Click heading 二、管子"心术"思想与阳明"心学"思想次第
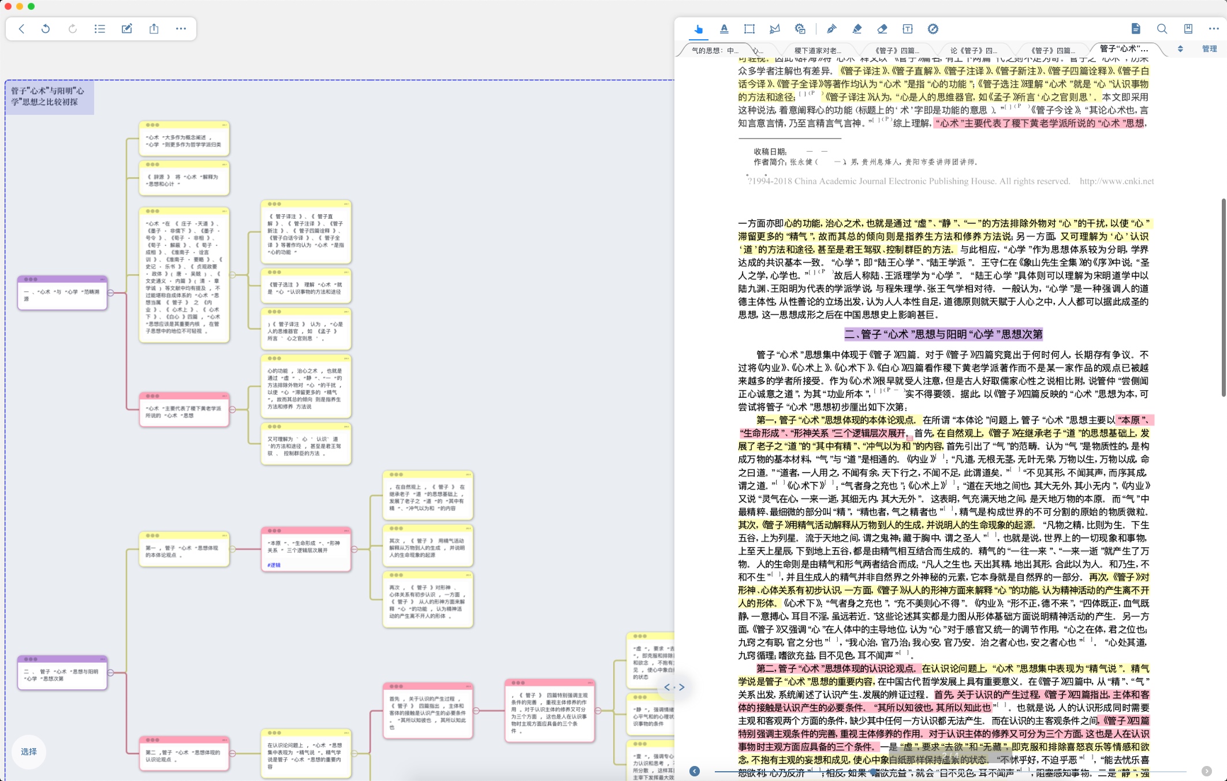The width and height of the screenshot is (1227, 781). pos(943,334)
